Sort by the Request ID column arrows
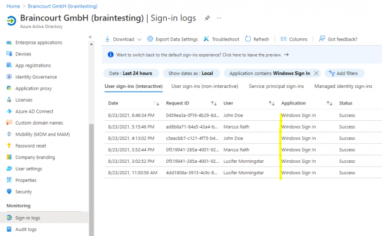The width and height of the screenshot is (382, 236). point(214,104)
